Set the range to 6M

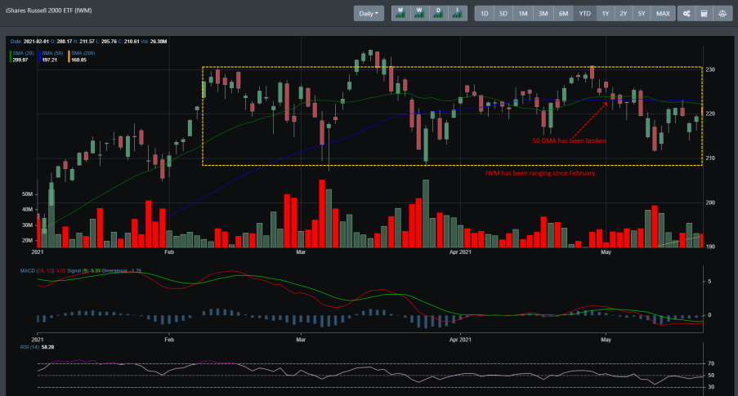point(563,14)
